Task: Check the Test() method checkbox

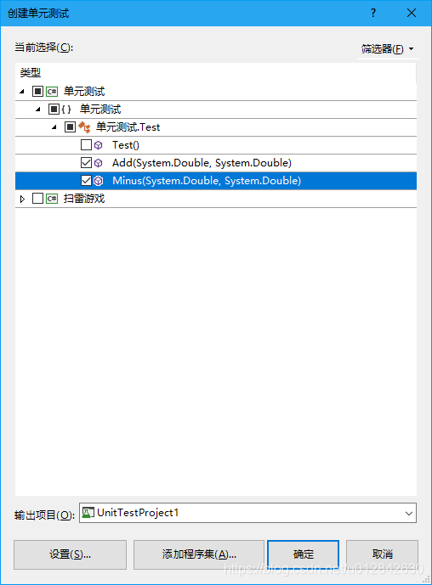Action: pos(87,144)
